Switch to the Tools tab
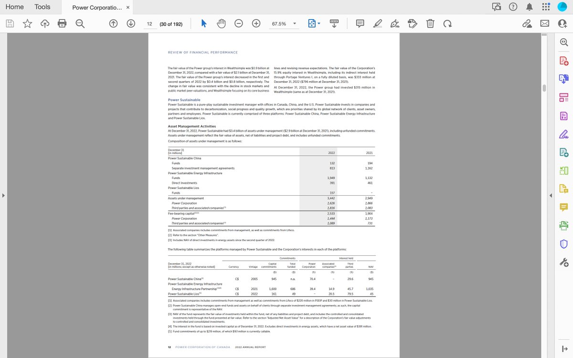Screen dimensions: 573x358 click(x=42, y=7)
